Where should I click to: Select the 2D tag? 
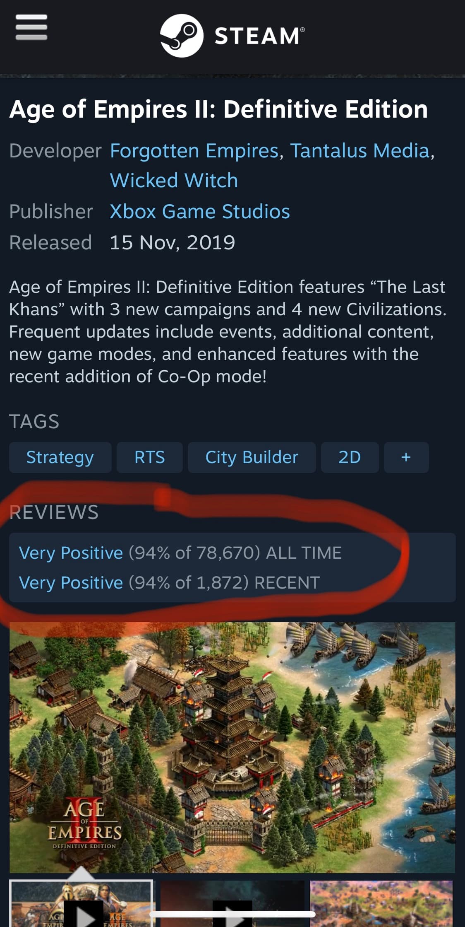coord(350,458)
